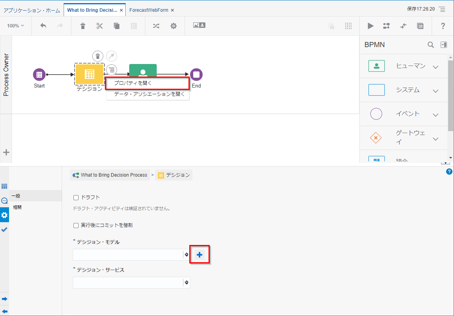The image size is (454, 316).
Task: Select the 相関 properties section
Action: (x=17, y=207)
